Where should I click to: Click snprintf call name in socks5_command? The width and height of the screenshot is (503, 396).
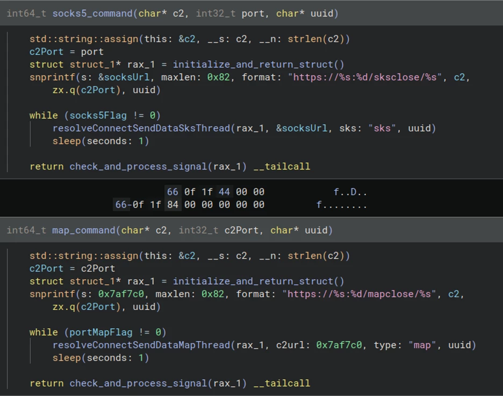[52, 77]
